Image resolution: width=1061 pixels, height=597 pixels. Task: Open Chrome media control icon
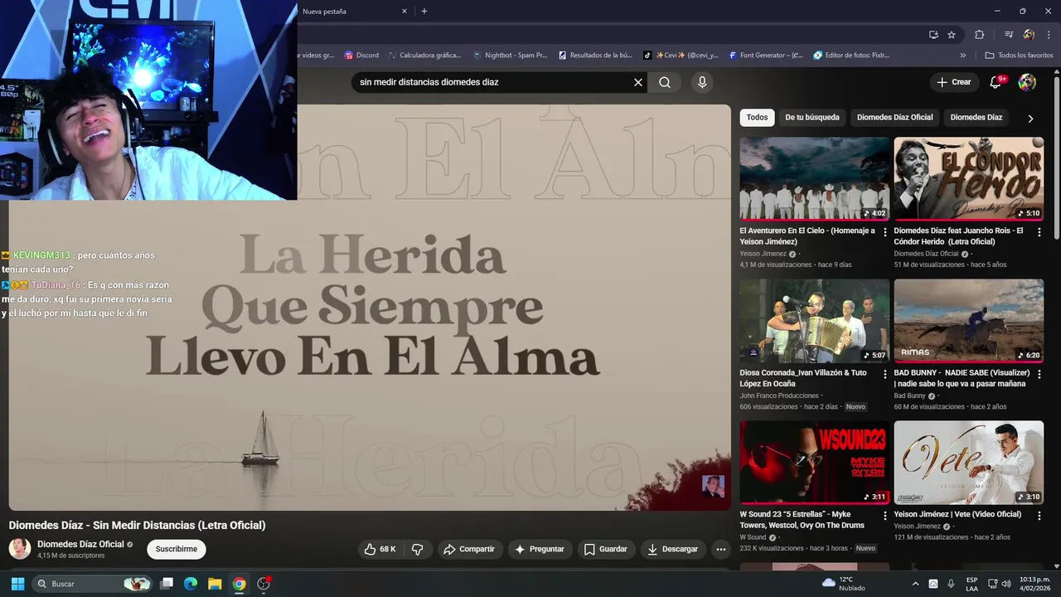tap(1009, 35)
